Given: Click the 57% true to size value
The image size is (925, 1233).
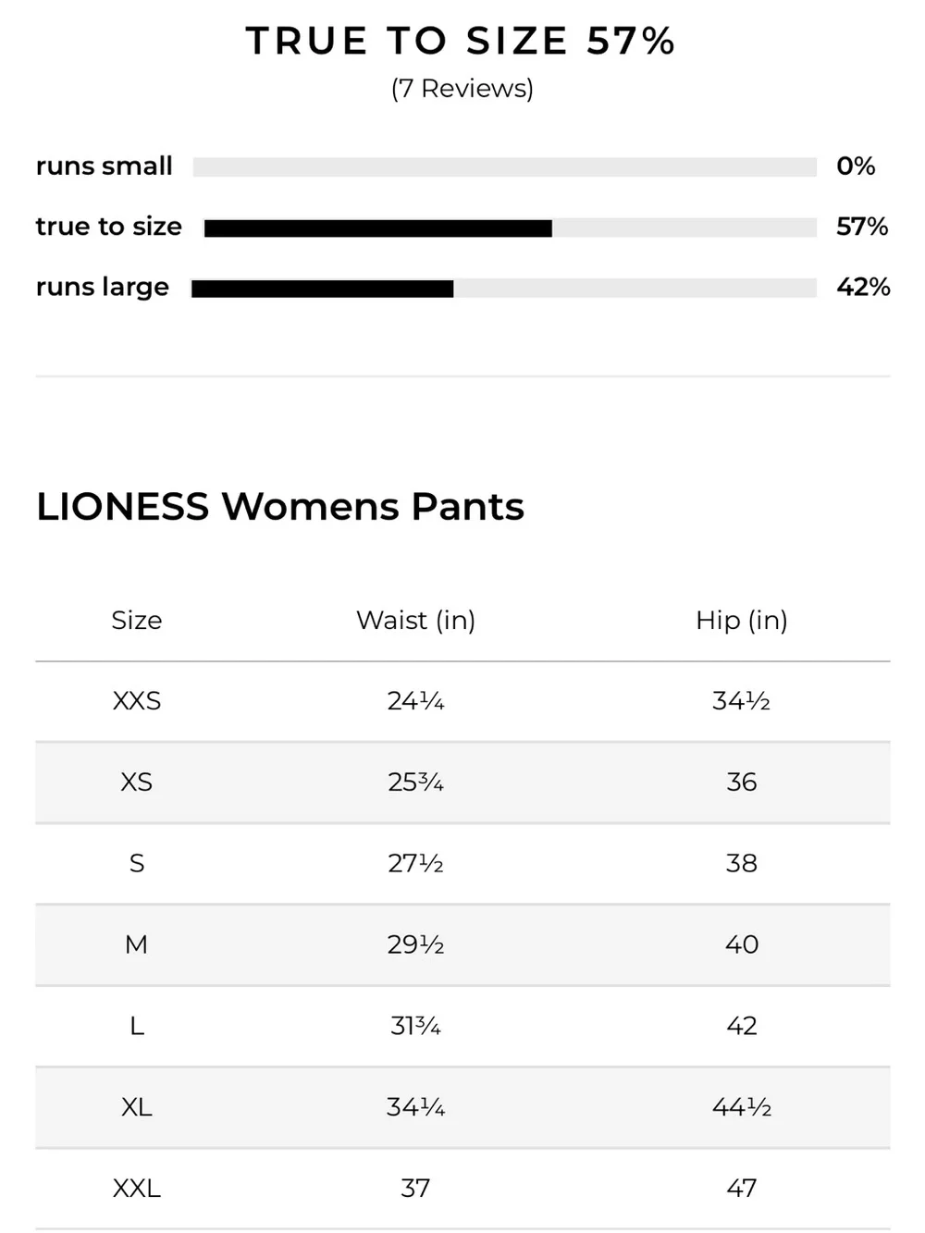Looking at the screenshot, I should coord(862,227).
